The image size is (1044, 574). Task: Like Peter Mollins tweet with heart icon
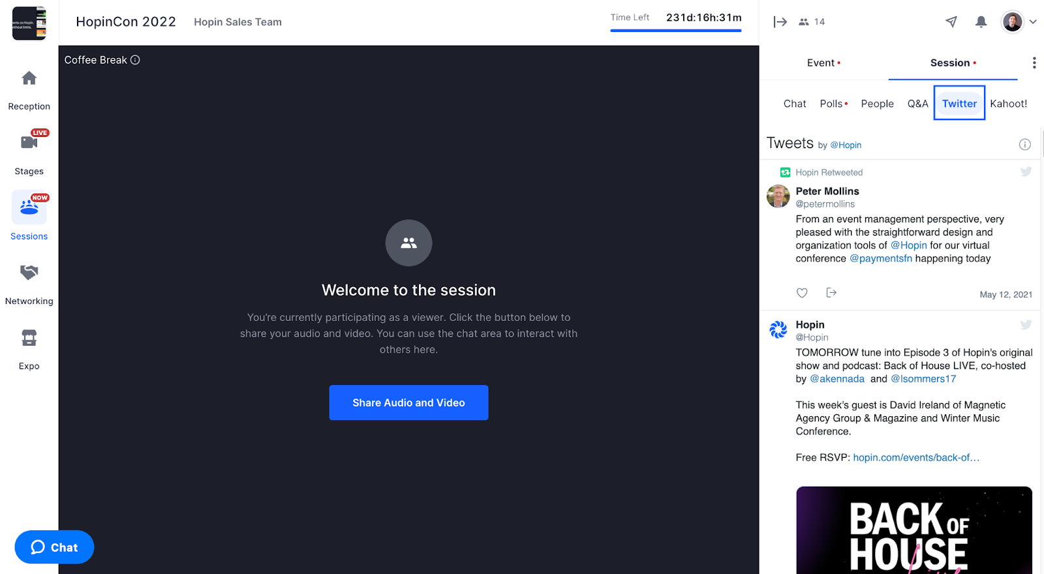point(802,293)
